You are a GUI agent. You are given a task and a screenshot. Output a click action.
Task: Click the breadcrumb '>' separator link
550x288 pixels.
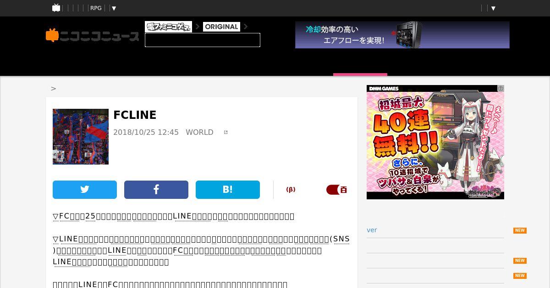click(54, 89)
